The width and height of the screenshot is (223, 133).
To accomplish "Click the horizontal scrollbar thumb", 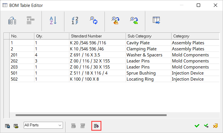I will pos(91,115).
